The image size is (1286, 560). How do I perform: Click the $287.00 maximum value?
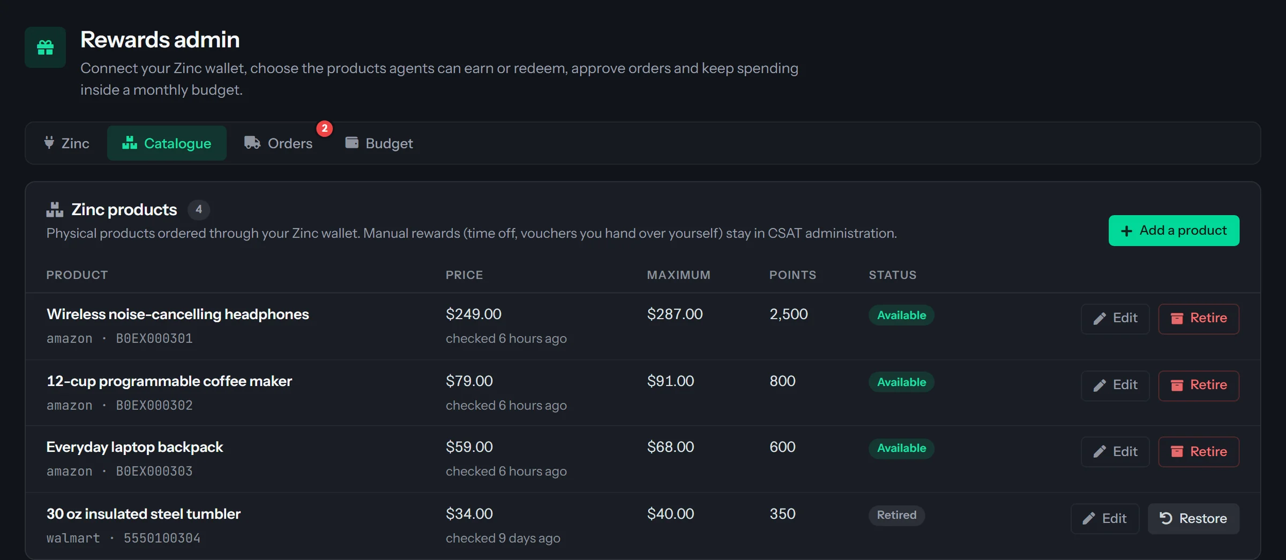pyautogui.click(x=675, y=314)
